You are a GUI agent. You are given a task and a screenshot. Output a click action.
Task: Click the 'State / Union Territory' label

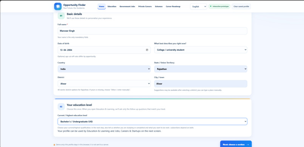[x=164, y=63]
